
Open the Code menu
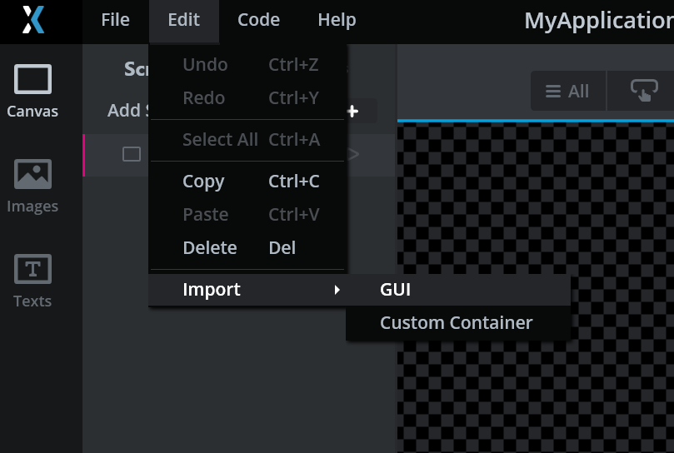[259, 20]
